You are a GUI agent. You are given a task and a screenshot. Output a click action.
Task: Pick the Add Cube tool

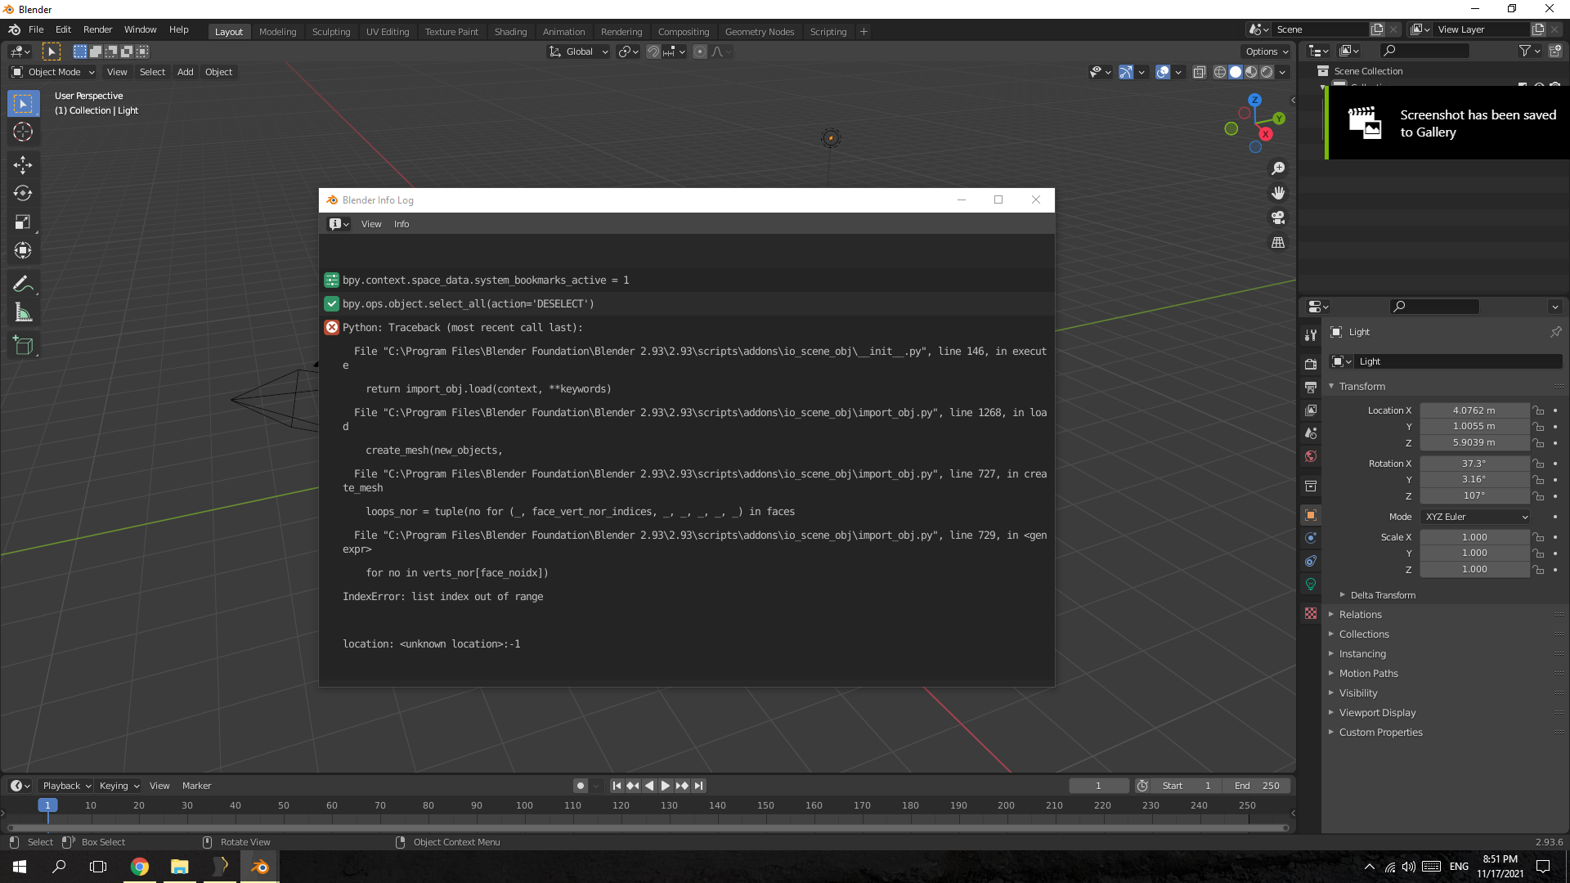(23, 346)
